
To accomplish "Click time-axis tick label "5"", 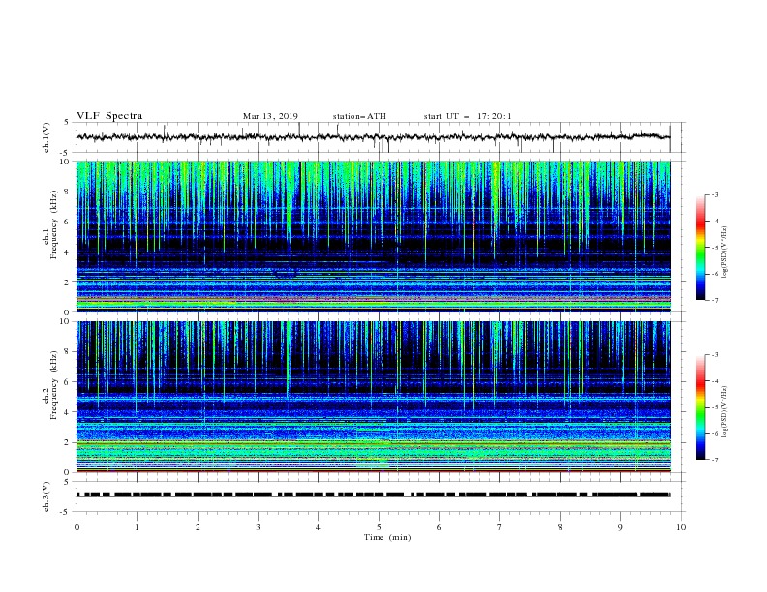I will (x=379, y=527).
